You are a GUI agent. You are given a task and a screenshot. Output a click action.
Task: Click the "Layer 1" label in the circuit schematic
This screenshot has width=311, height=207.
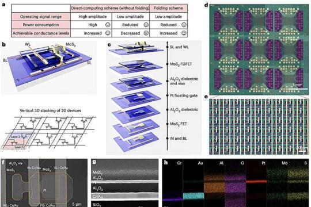[20, 147]
